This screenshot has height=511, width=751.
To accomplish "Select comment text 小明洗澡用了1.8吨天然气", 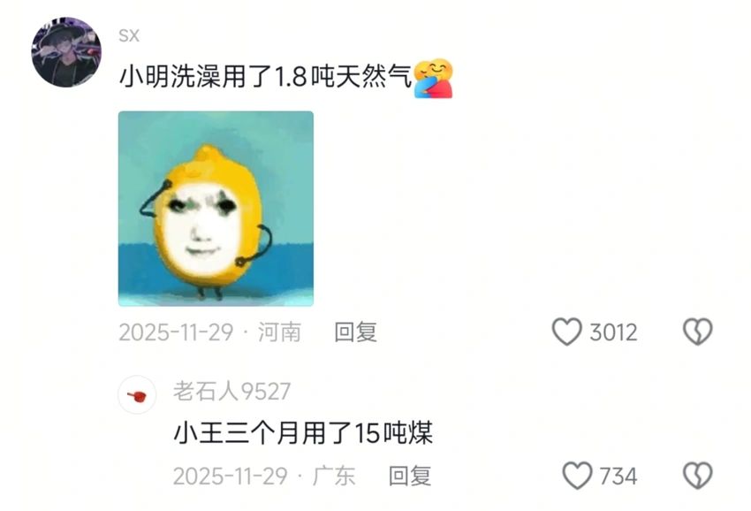I will click(x=265, y=77).
